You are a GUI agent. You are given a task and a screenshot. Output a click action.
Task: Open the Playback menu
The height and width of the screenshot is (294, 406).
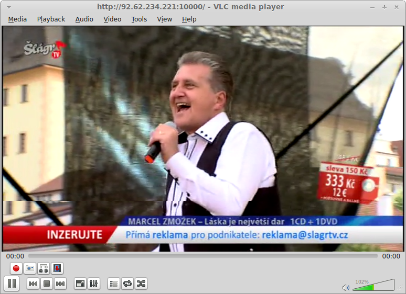point(51,19)
